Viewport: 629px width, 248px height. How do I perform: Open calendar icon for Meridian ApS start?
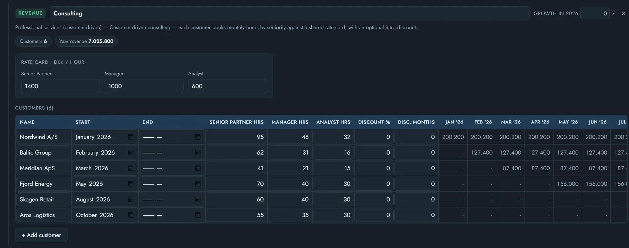[131, 168]
